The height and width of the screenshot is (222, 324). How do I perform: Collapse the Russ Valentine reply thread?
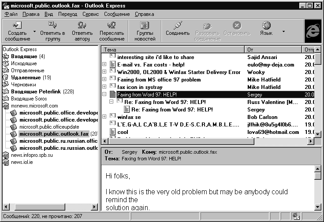point(112,102)
